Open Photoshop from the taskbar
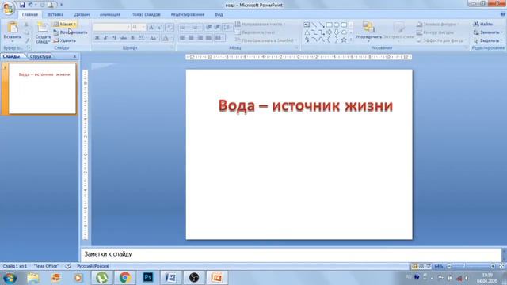Viewport: 507px width, 285px height. coord(148,278)
